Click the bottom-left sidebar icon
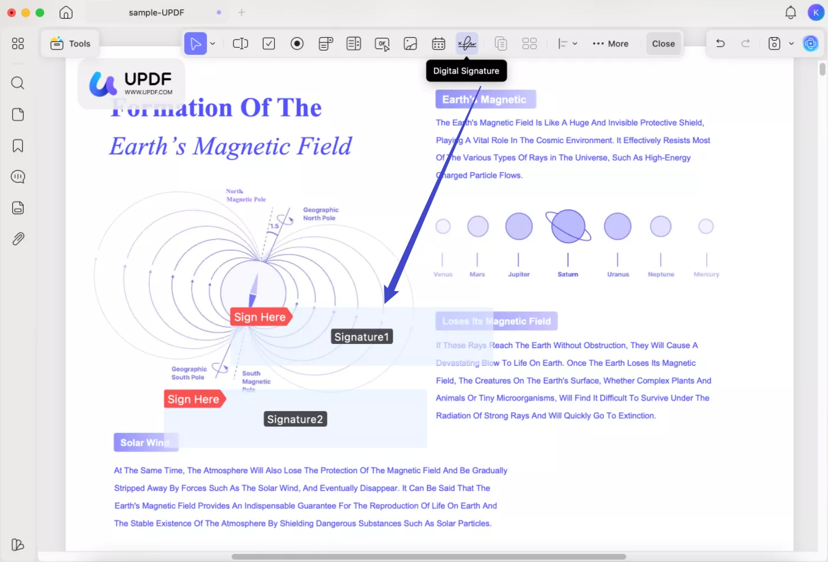 tap(18, 545)
